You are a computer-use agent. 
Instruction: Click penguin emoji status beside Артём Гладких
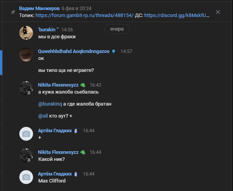[x=76, y=131]
